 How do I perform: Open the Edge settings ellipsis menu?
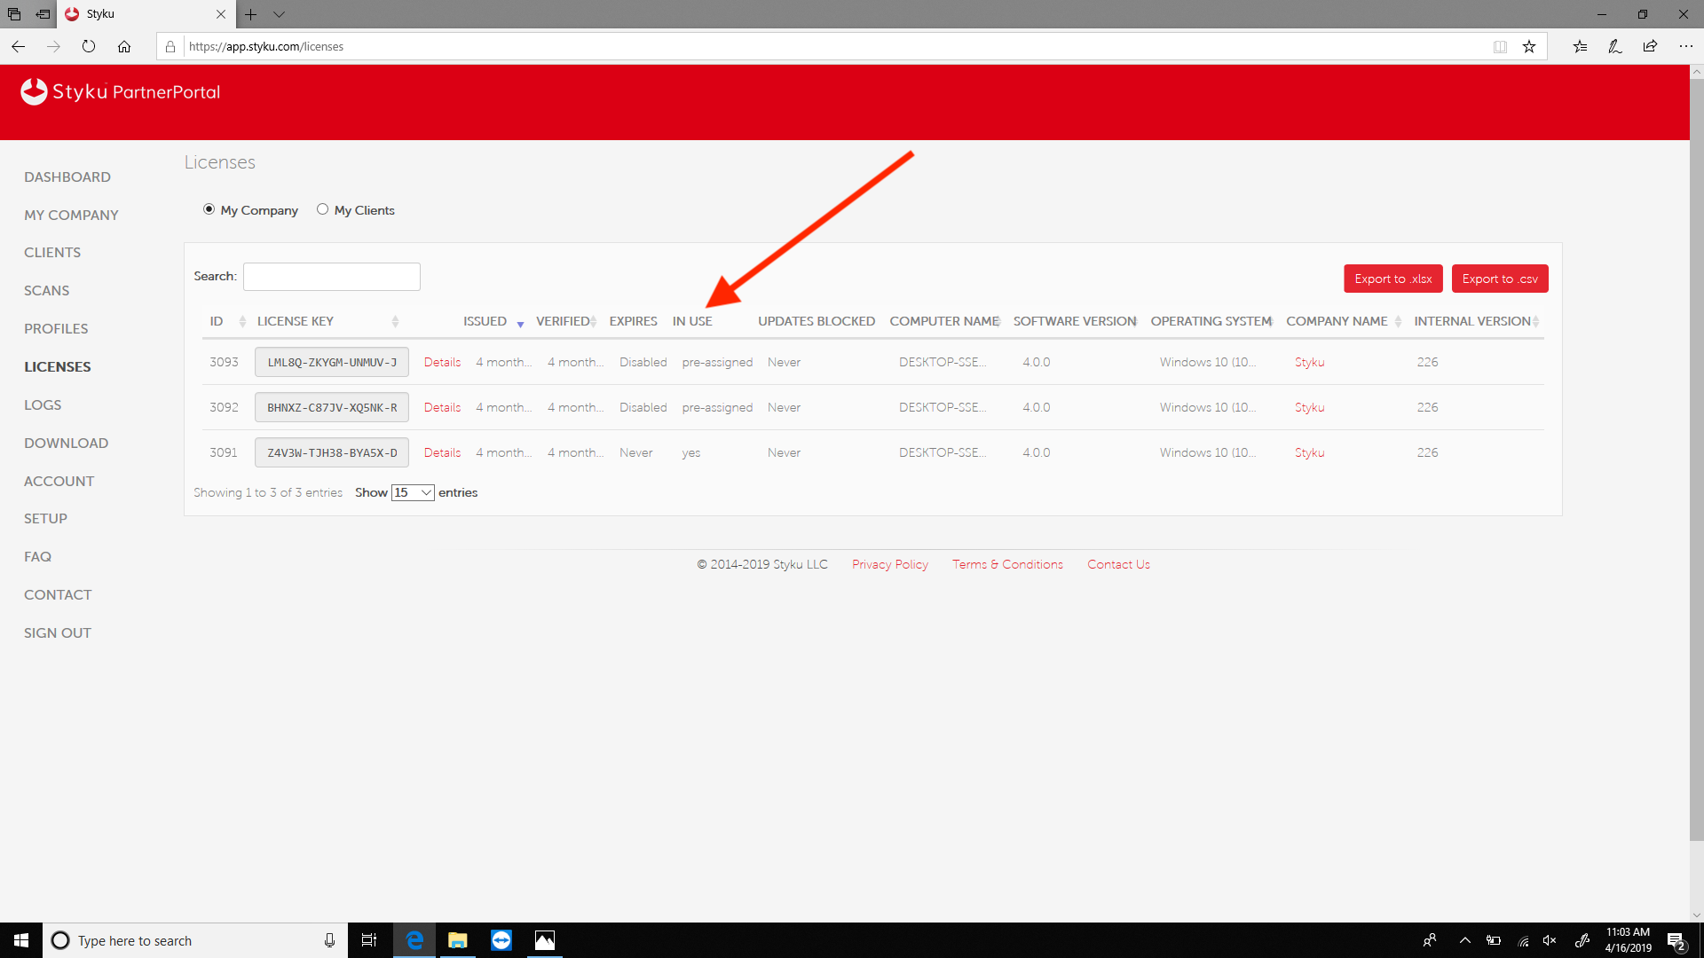[x=1685, y=46]
